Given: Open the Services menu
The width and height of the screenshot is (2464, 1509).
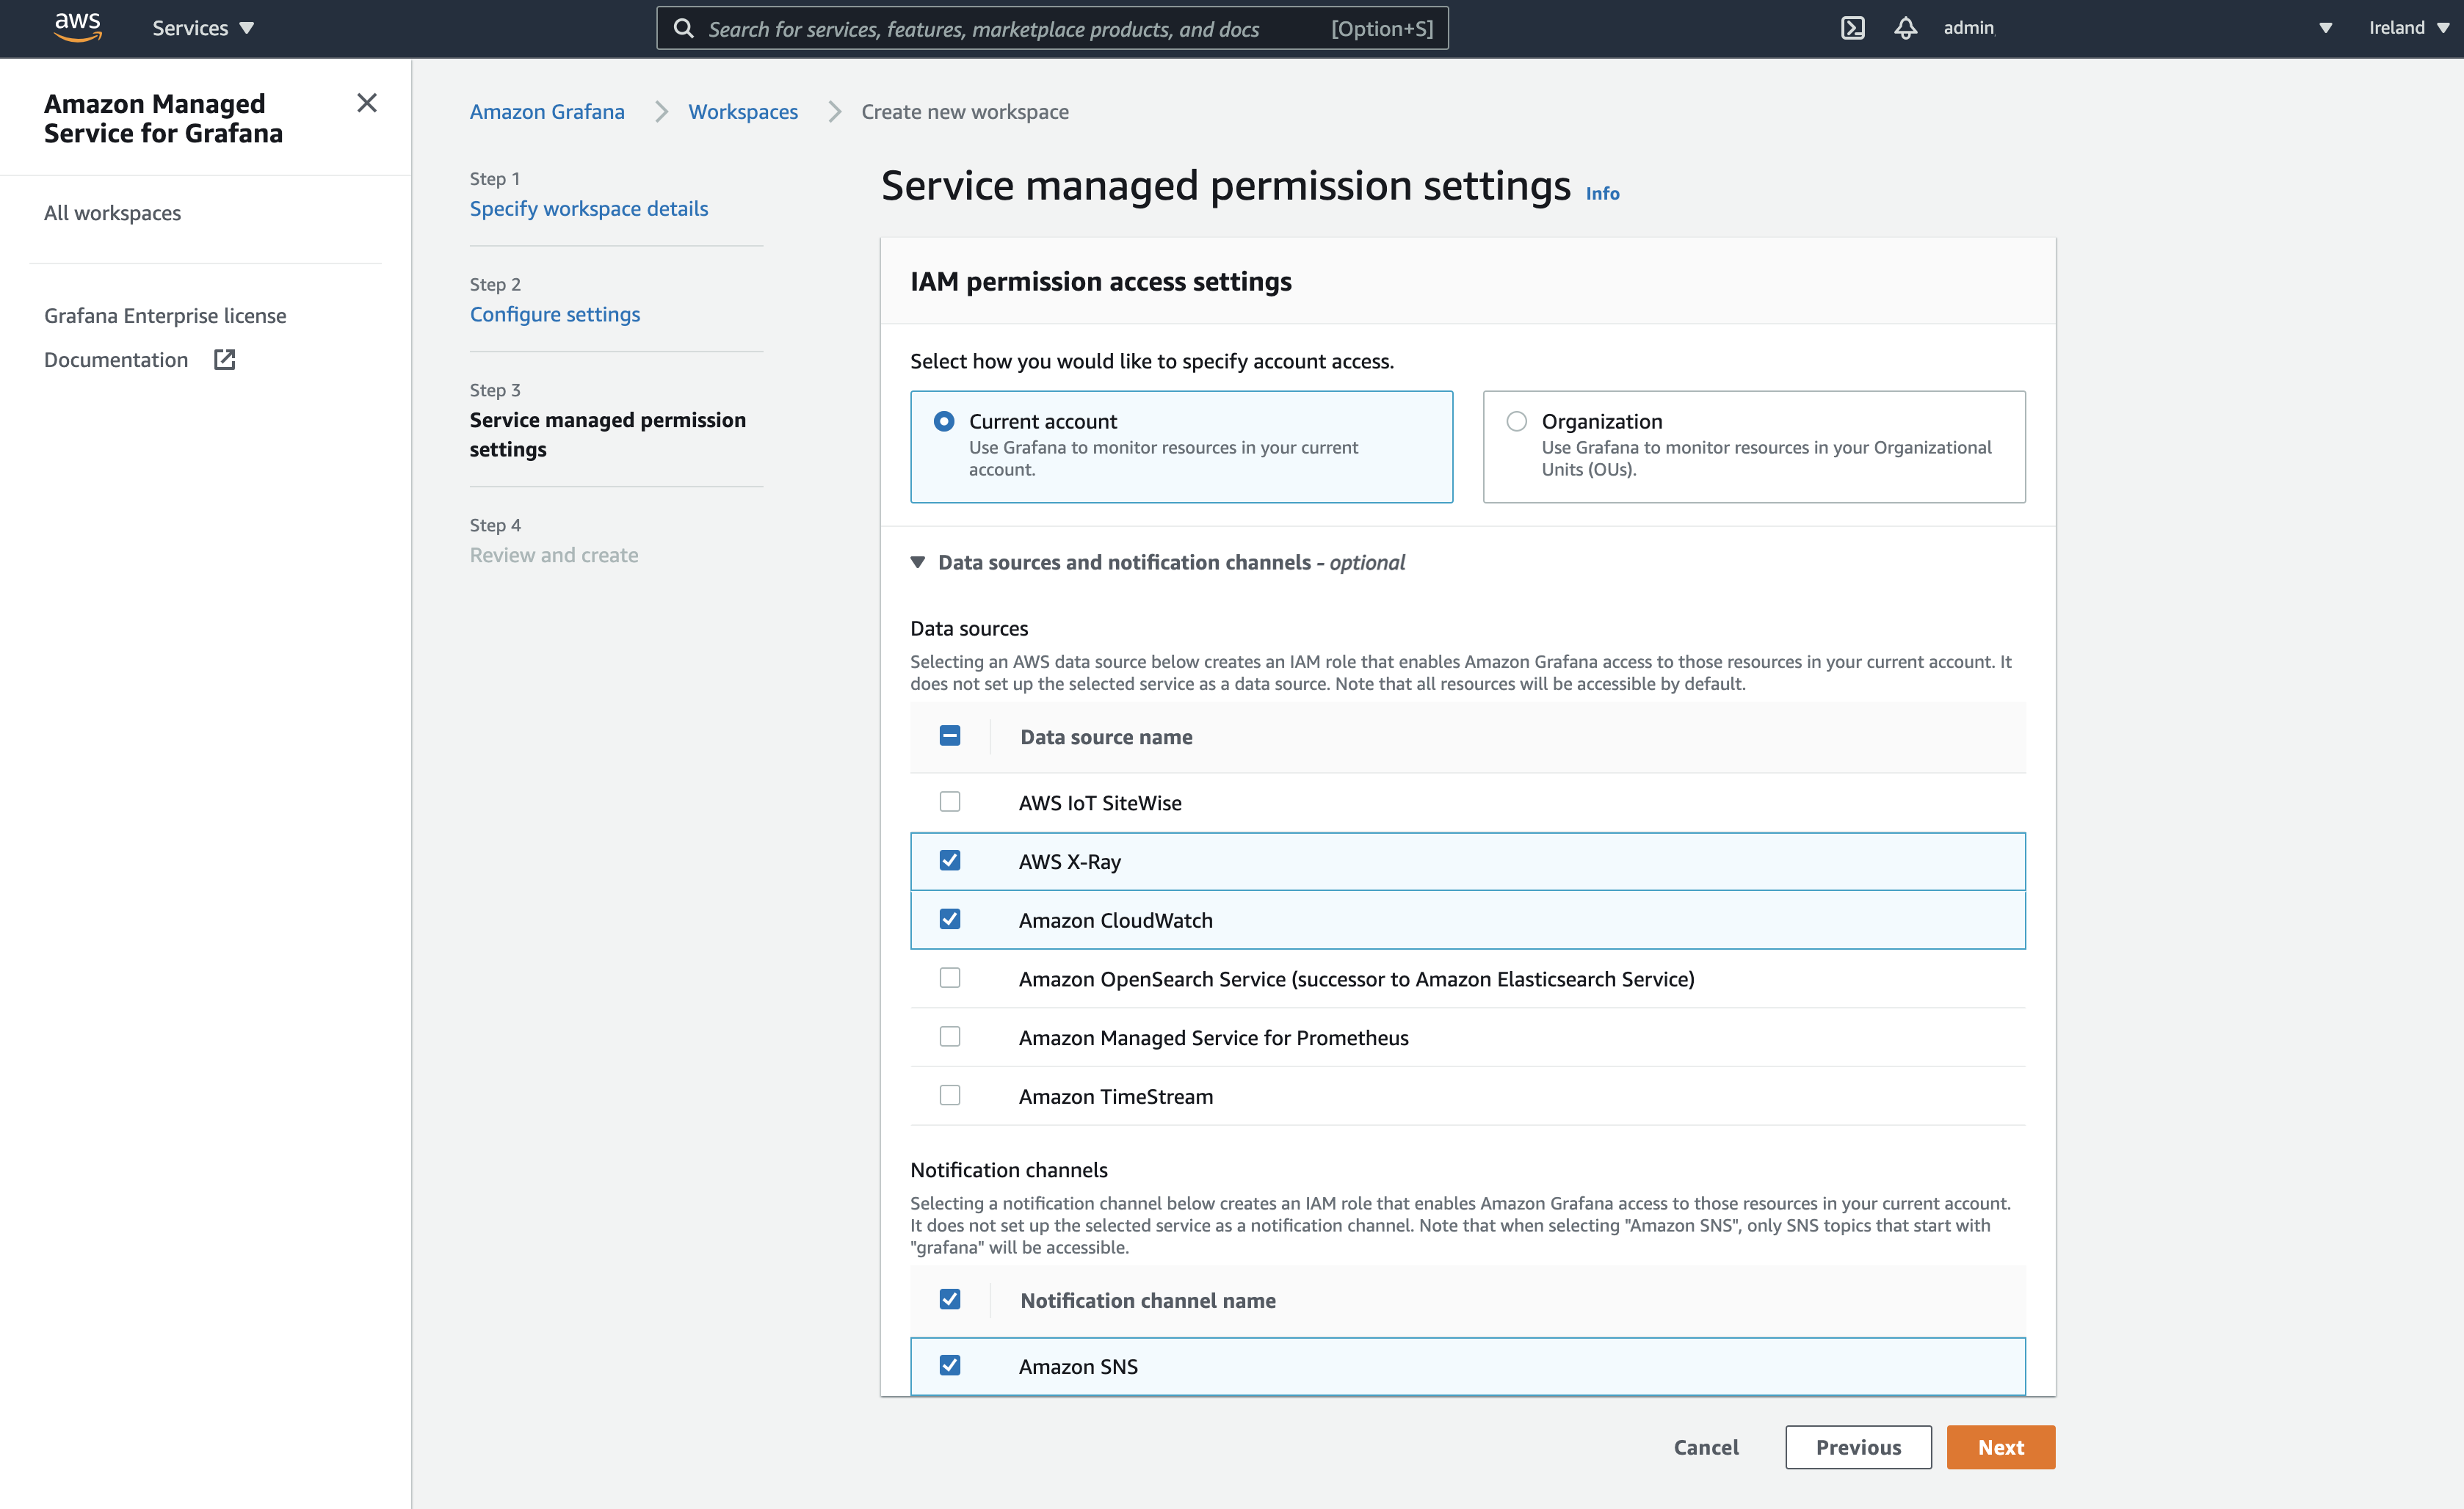Looking at the screenshot, I should click(x=201, y=27).
